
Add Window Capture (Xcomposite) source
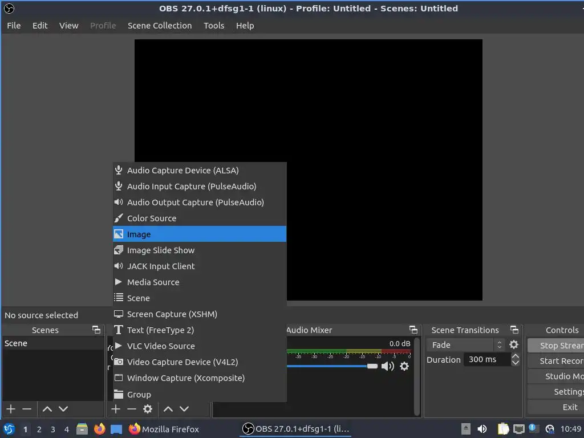tap(200, 378)
